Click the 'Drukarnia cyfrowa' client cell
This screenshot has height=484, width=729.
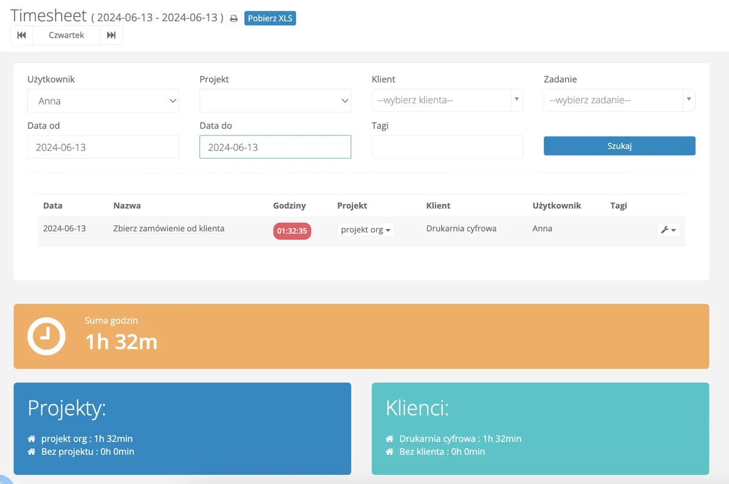pyautogui.click(x=462, y=229)
